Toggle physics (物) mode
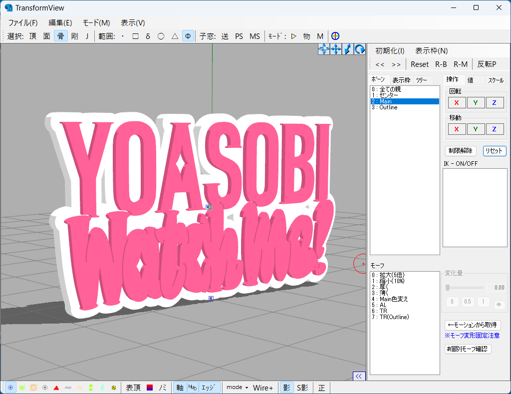The image size is (511, 394). tap(307, 36)
